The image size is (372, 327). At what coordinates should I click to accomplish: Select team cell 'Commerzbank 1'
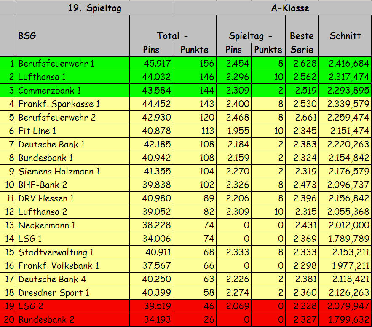pyautogui.click(x=73, y=91)
